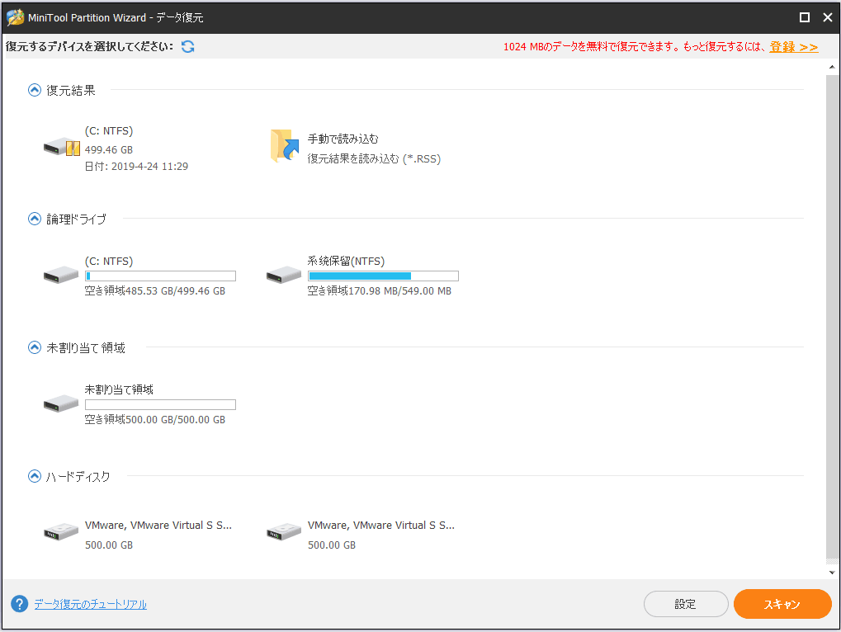Click the 系统保留 usage bar
This screenshot has width=841, height=632.
pos(383,276)
